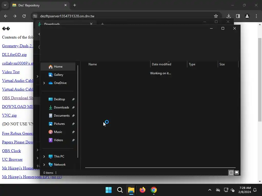The width and height of the screenshot is (262, 196).
Task: Open Chrome three-dot menu
Action: (256, 16)
